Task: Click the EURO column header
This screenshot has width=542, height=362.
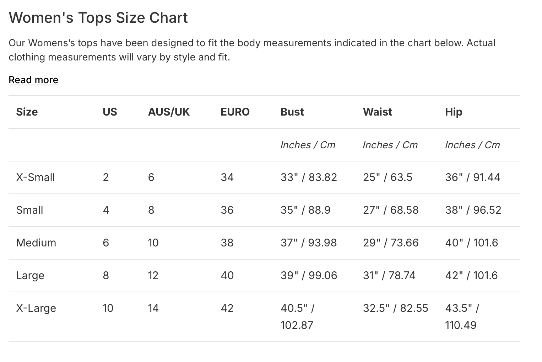Action: tap(235, 112)
